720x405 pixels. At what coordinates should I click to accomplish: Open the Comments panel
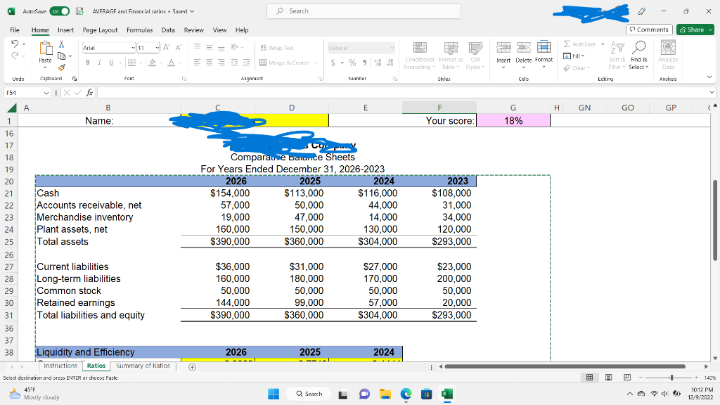pyautogui.click(x=648, y=29)
